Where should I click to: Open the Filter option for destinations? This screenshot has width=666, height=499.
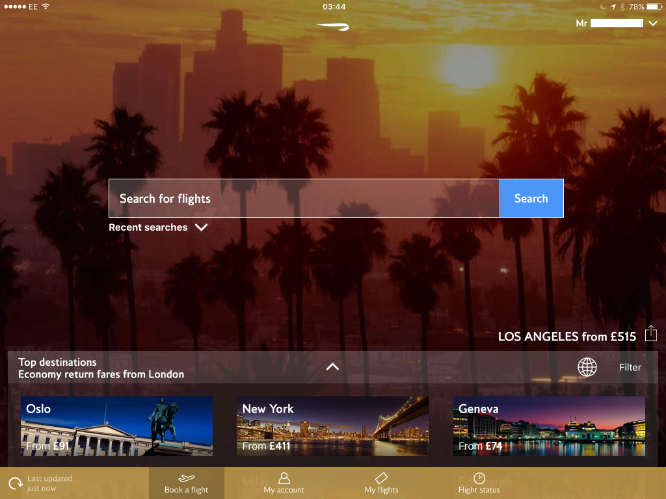click(x=630, y=367)
